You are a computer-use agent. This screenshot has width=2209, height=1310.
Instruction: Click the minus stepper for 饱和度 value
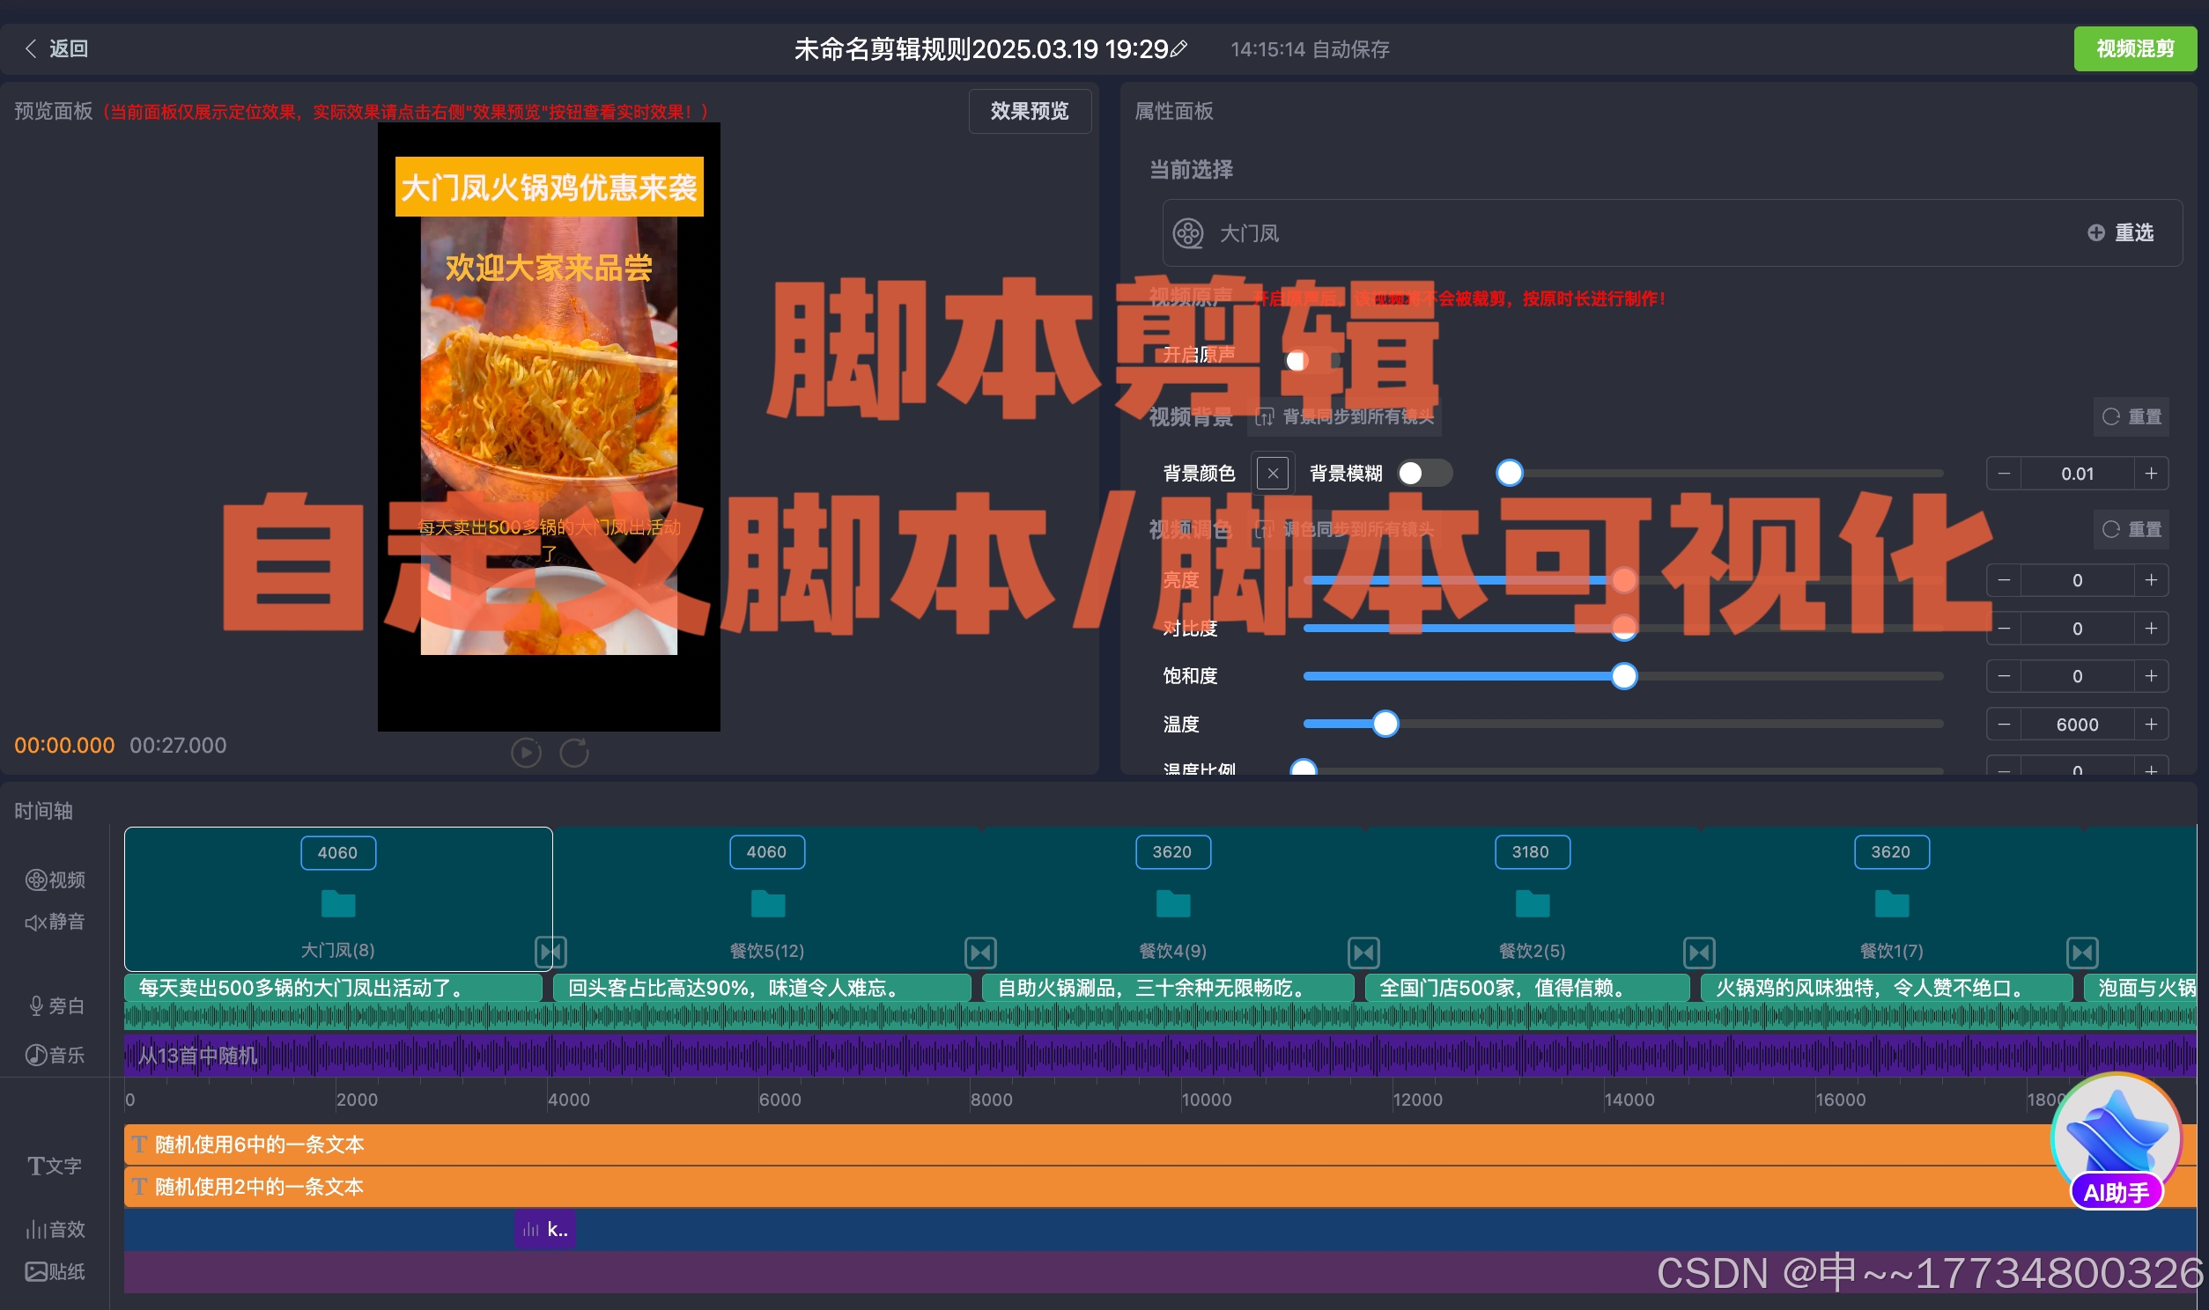tap(2004, 676)
